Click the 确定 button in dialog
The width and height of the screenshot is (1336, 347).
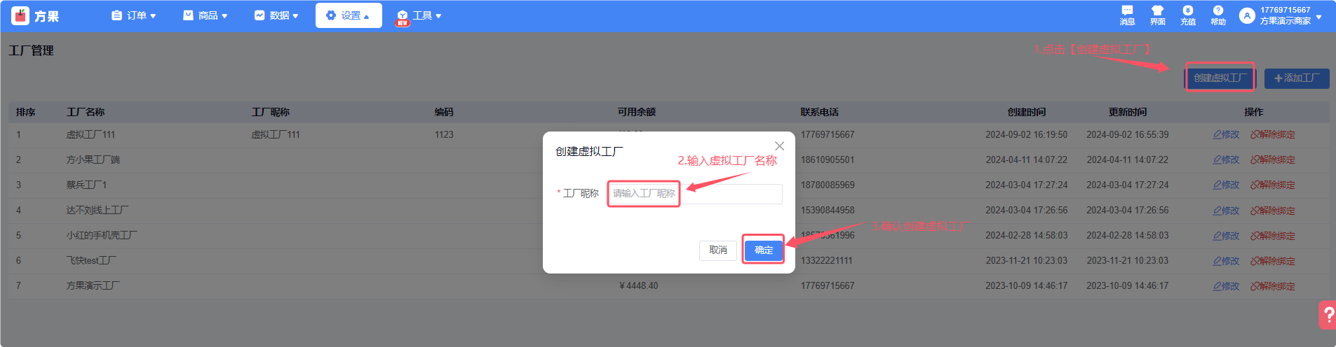[764, 250]
